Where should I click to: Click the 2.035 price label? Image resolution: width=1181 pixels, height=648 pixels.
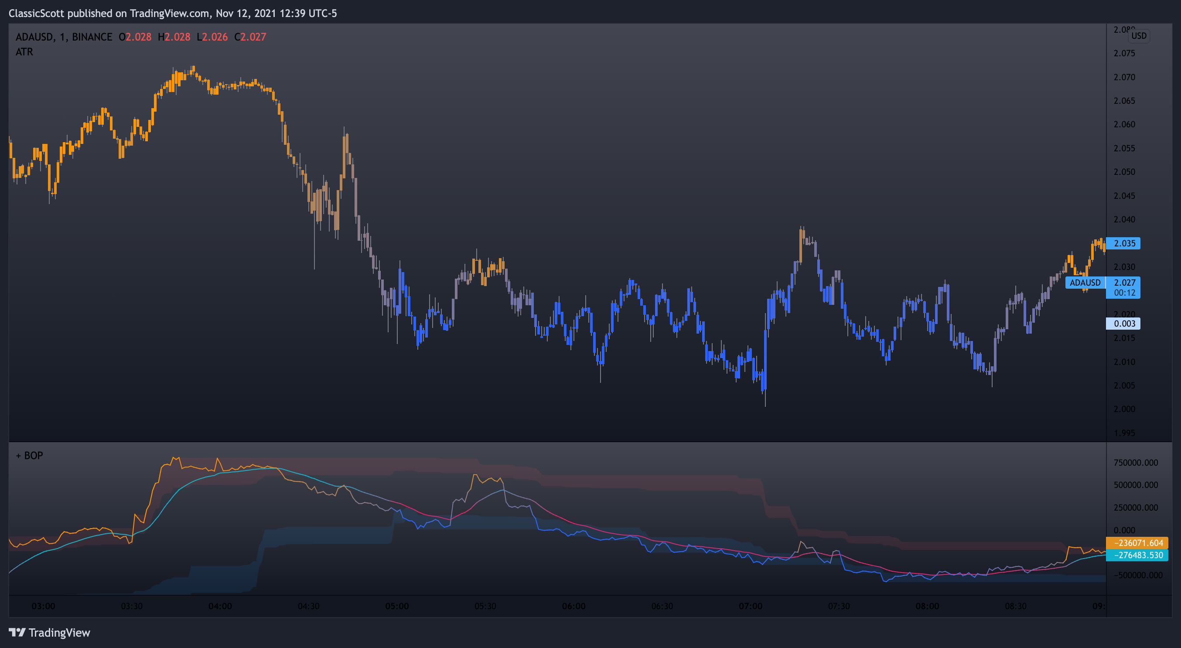tap(1123, 243)
